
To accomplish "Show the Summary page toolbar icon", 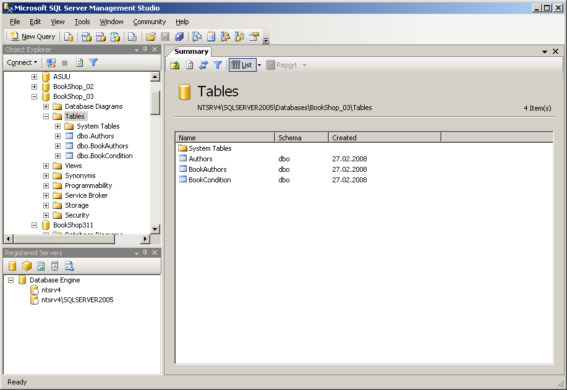I will (211, 36).
